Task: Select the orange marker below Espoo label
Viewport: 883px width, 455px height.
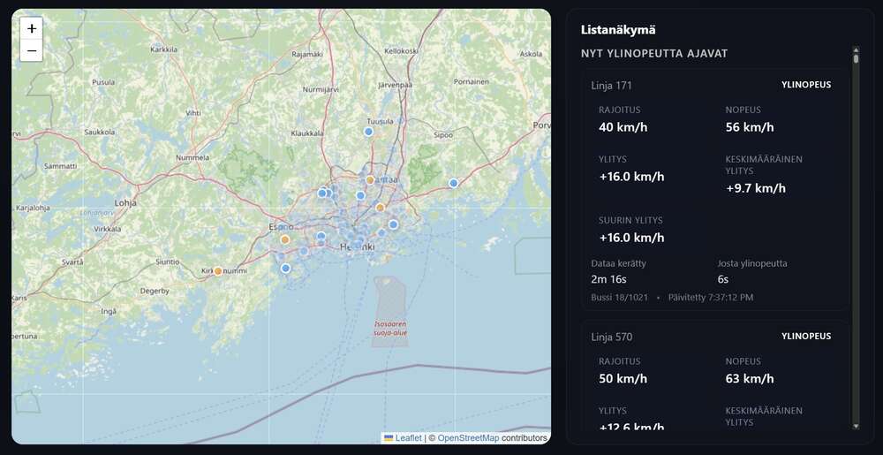Action: (284, 239)
